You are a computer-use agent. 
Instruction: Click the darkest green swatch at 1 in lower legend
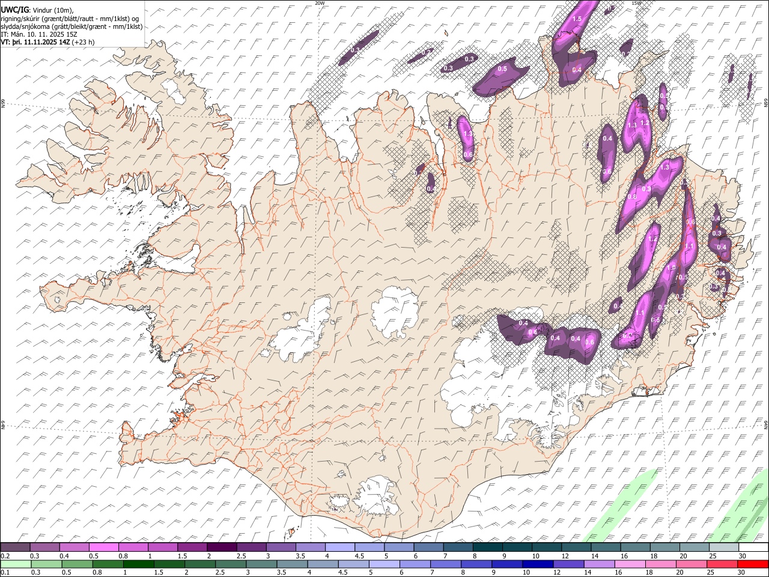point(139,564)
